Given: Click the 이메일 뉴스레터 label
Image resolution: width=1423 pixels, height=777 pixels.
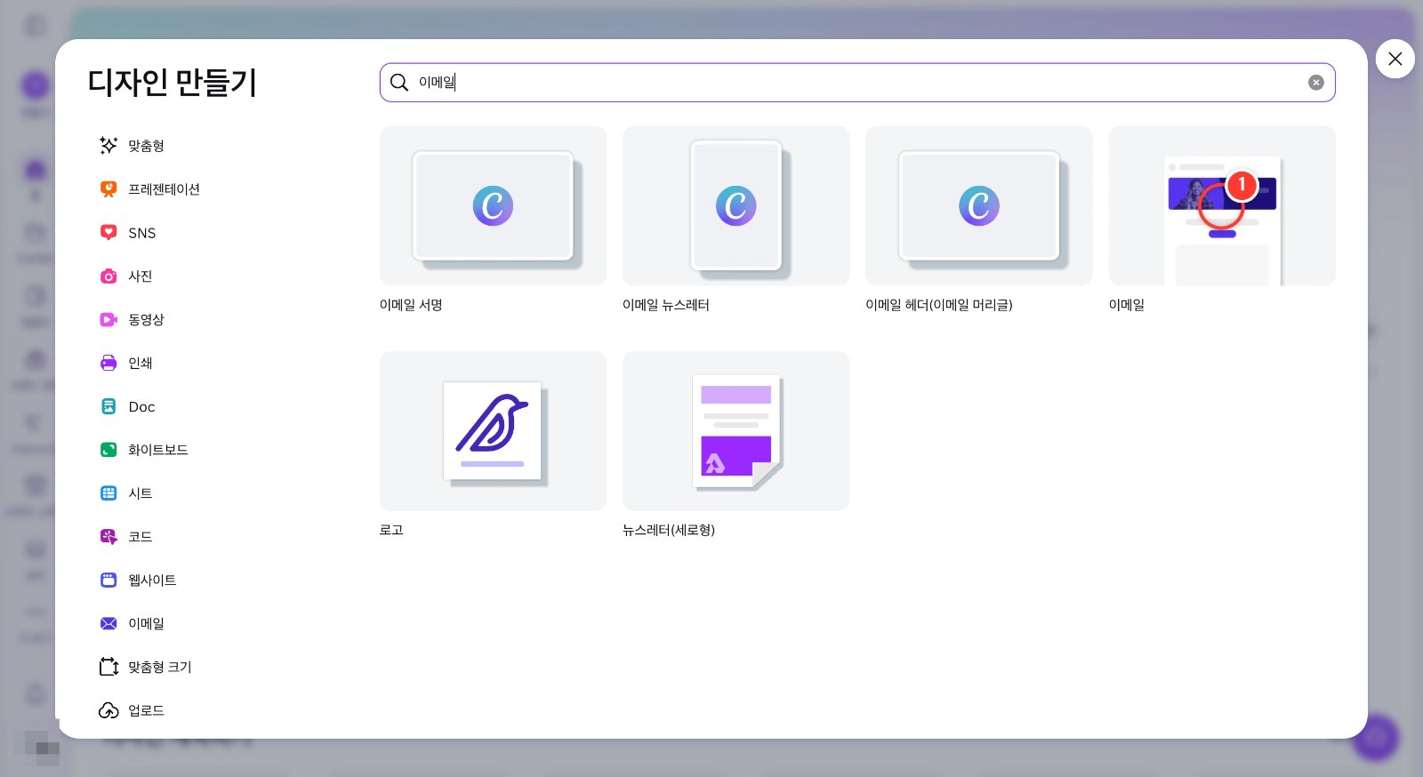Looking at the screenshot, I should coord(666,305).
